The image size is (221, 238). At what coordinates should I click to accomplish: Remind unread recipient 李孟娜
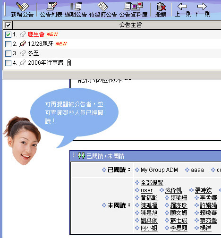click(208, 198)
